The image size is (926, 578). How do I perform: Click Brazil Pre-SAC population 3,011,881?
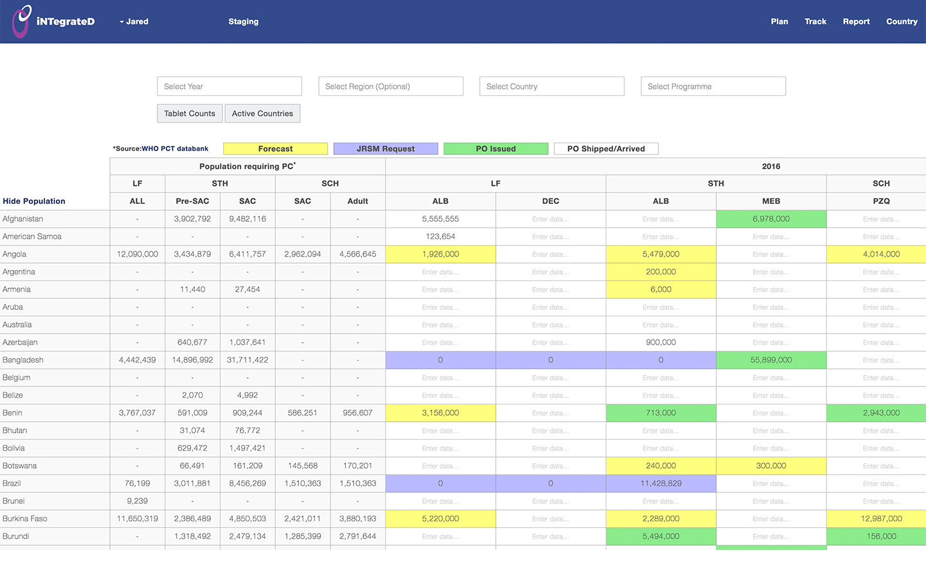tap(192, 483)
